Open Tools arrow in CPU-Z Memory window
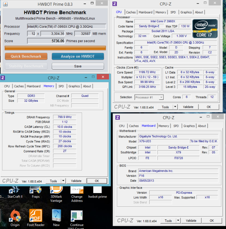 [x=63, y=181]
